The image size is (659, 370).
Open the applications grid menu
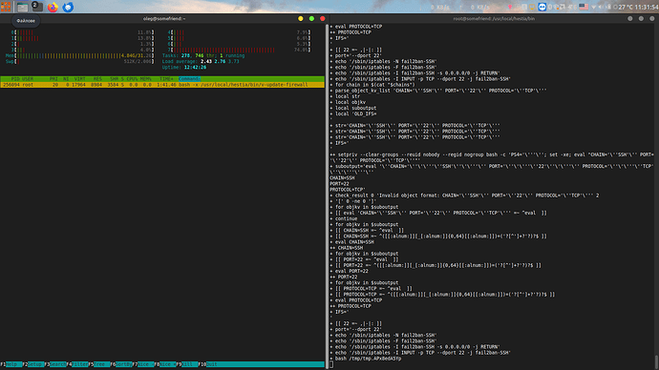coord(6,7)
